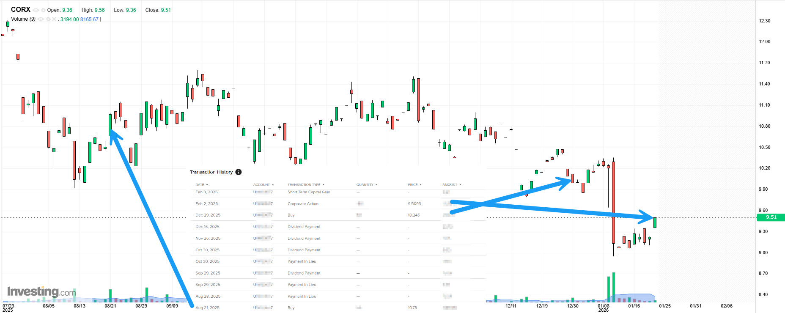Sort by Quantity column header
785x313 pixels.
tap(366, 185)
